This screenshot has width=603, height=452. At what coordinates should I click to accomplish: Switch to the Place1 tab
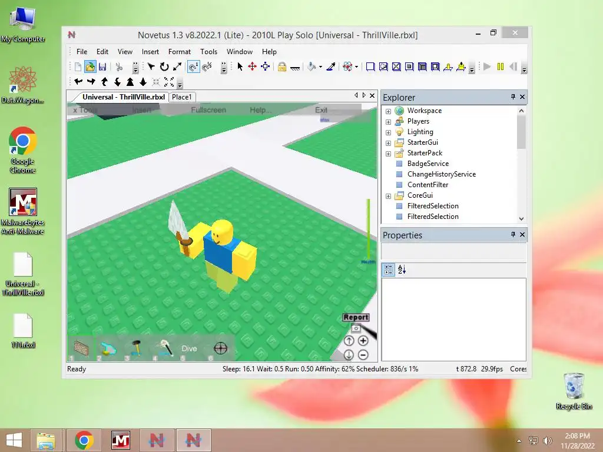coord(181,97)
